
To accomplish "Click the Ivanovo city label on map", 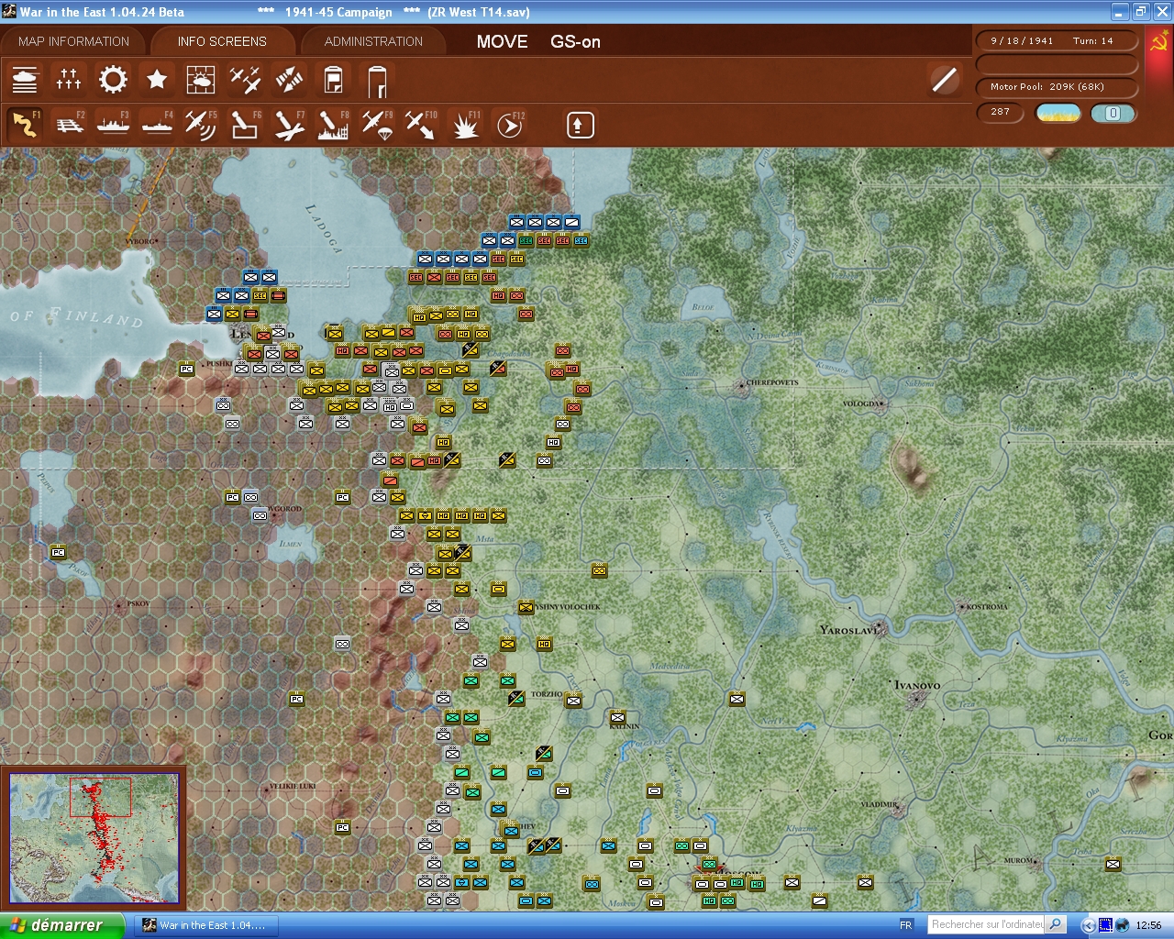I will pos(917,685).
